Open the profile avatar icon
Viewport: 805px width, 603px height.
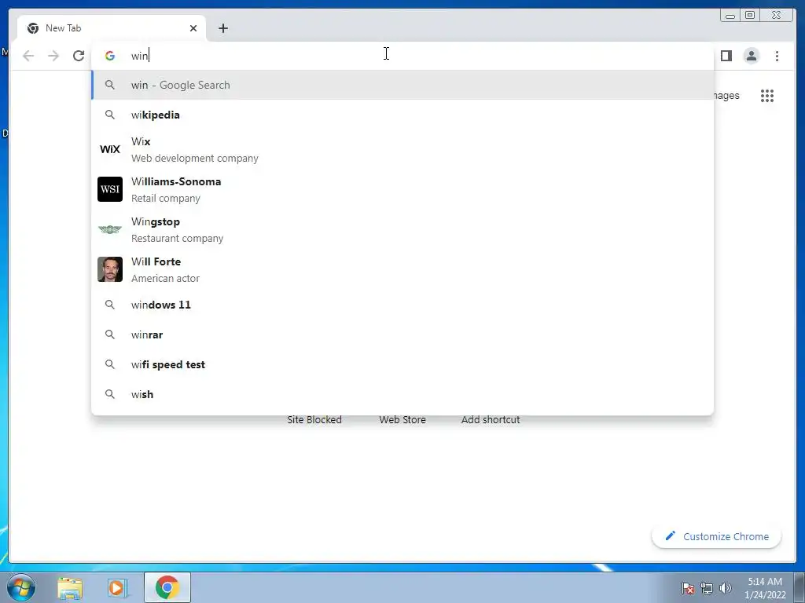click(x=751, y=56)
